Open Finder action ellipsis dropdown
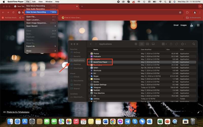 tap(183, 44)
